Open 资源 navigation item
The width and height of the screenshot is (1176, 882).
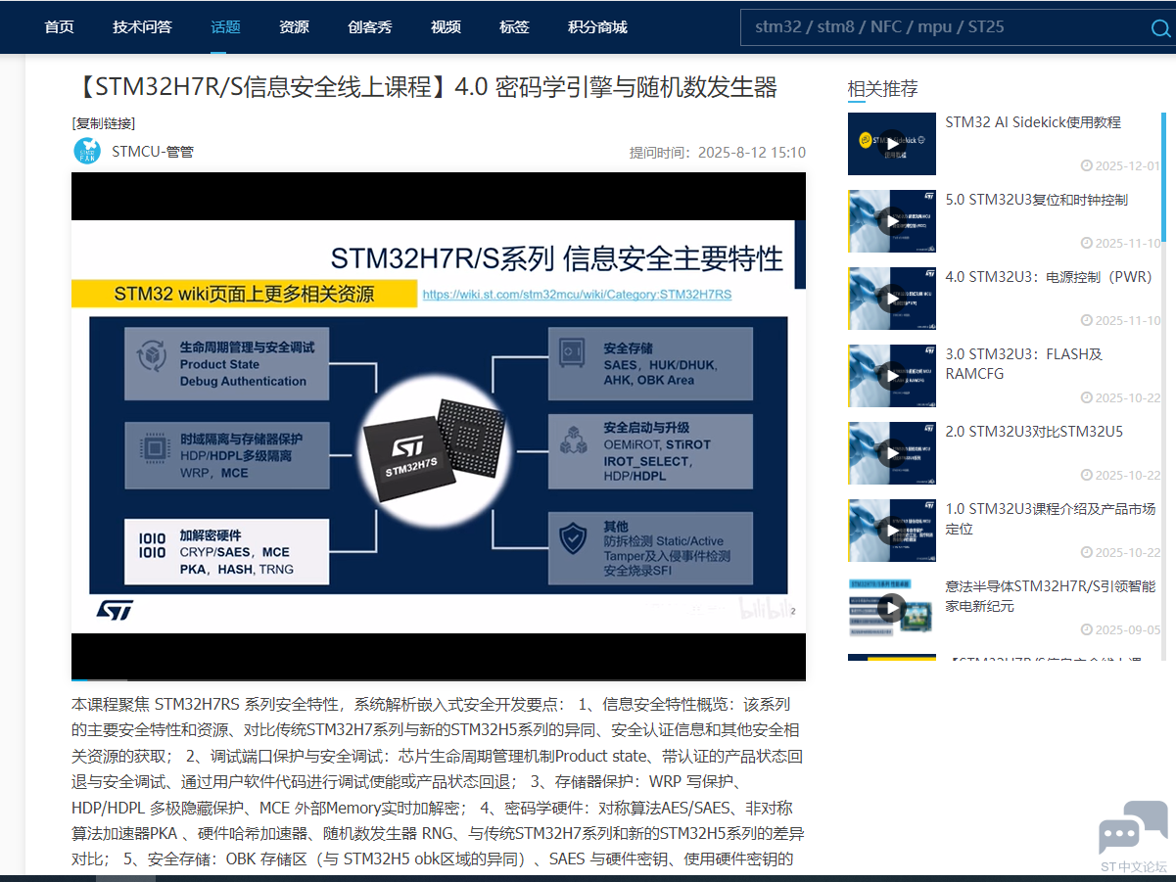[x=294, y=27]
